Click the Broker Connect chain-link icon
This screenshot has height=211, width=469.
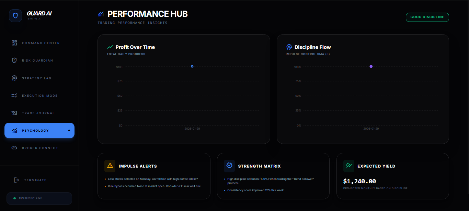(x=14, y=148)
